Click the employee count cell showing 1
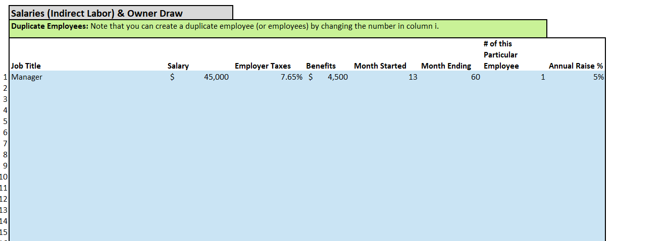Screen dimensions: 667x241 click(543, 77)
